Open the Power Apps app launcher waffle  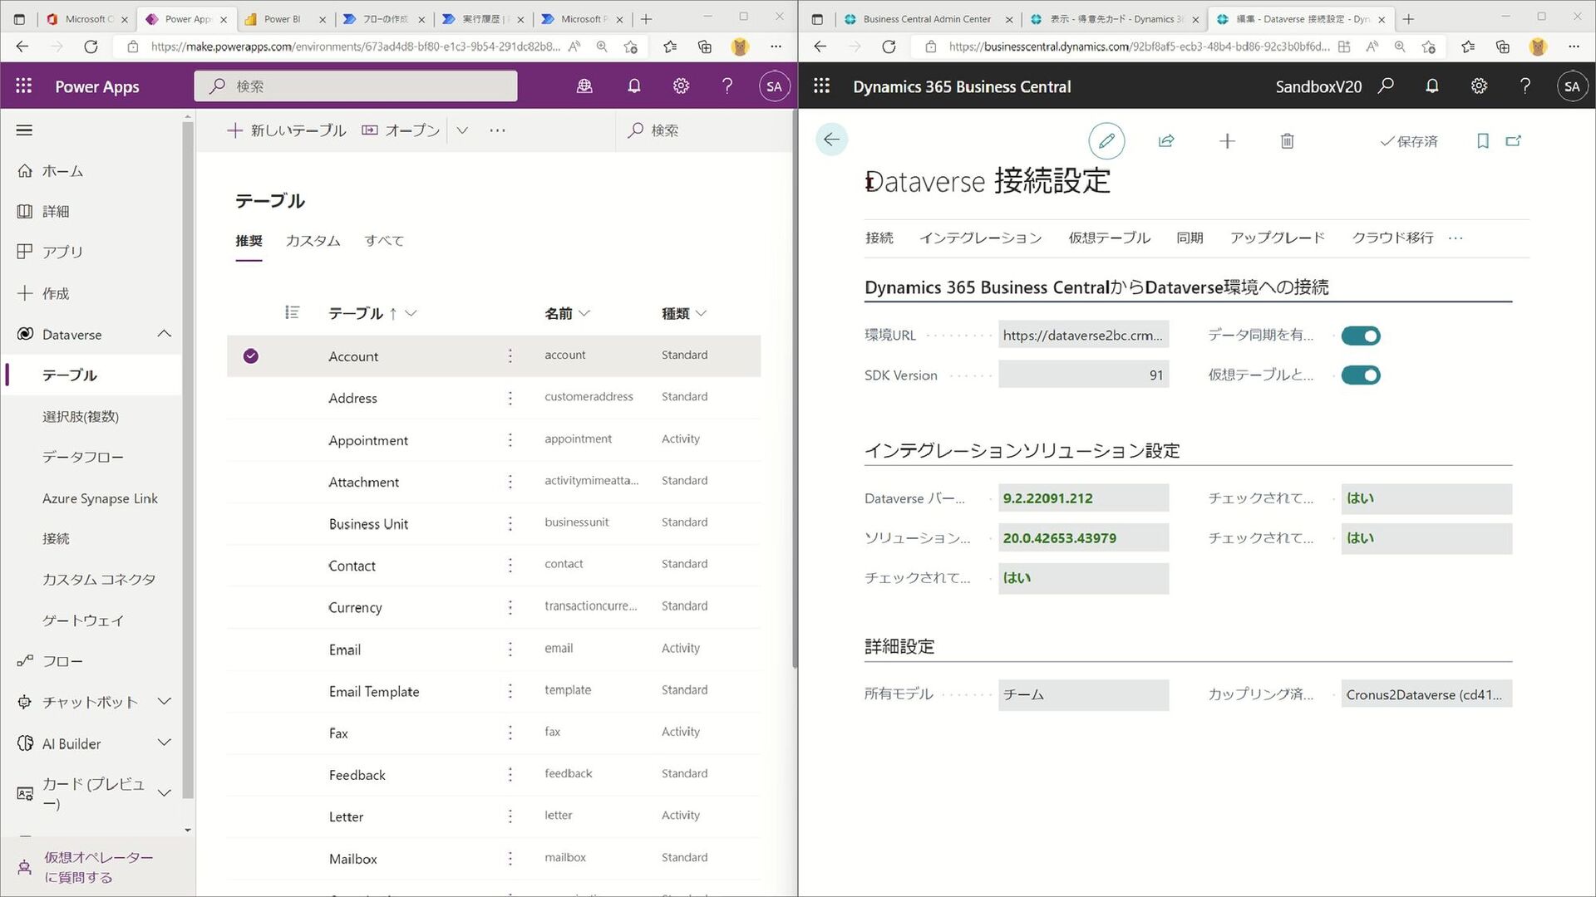(24, 86)
